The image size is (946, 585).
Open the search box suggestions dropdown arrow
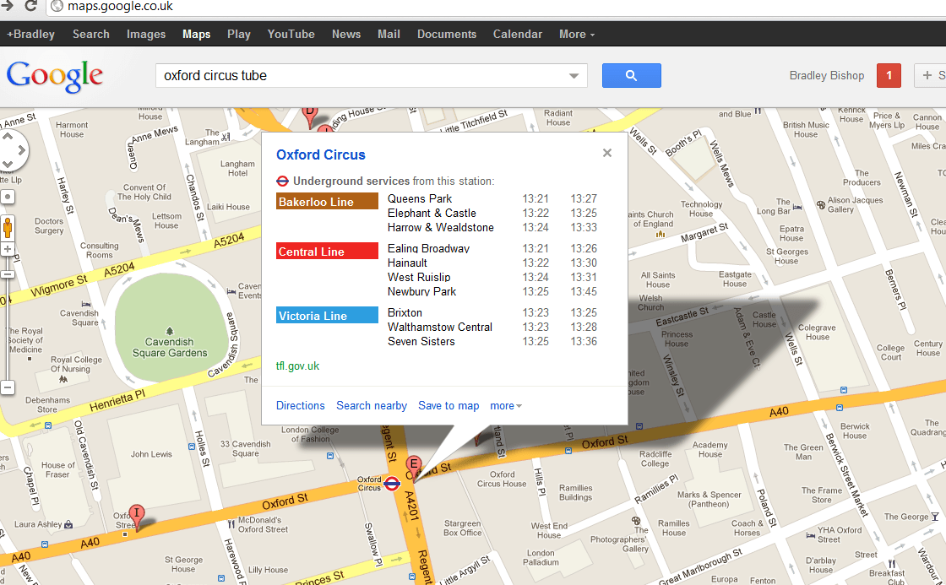tap(574, 76)
